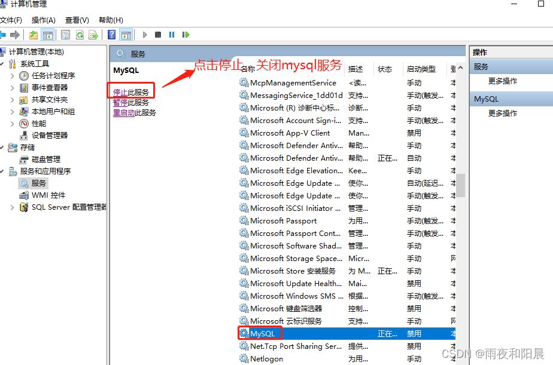Open 设备管理器 in the tree
The image size is (553, 365).
pyautogui.click(x=49, y=135)
